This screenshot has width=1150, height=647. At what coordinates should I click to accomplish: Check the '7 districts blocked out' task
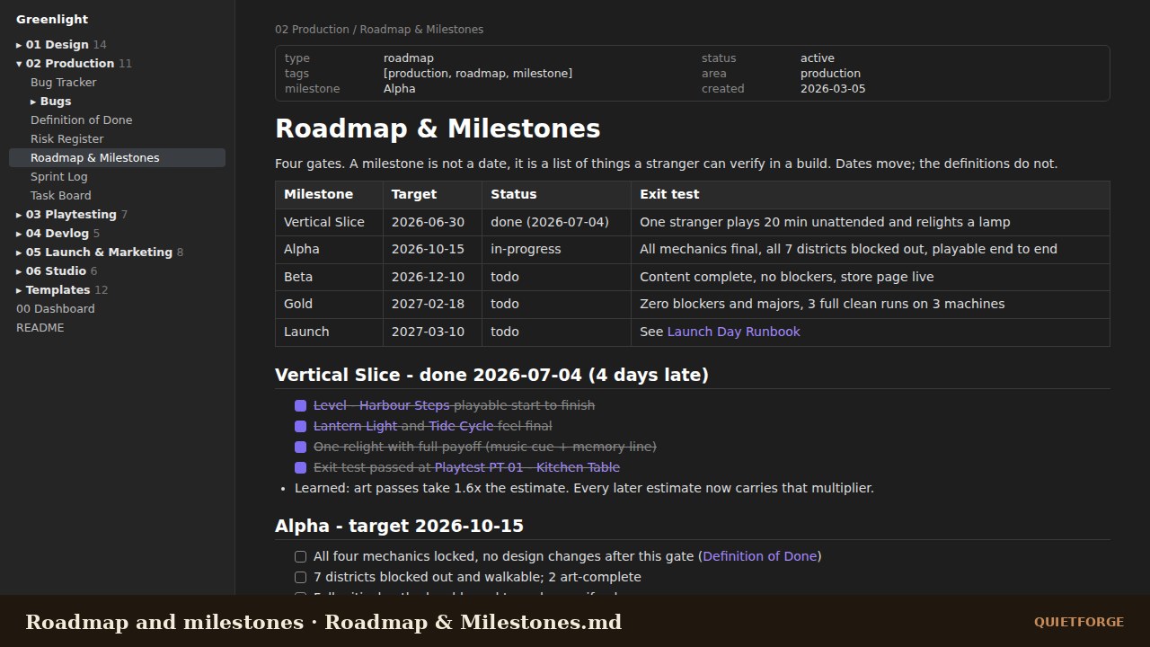pyautogui.click(x=301, y=578)
